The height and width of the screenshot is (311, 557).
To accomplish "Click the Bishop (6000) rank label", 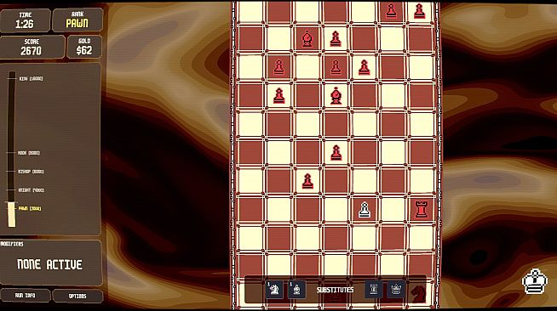I will (x=31, y=172).
